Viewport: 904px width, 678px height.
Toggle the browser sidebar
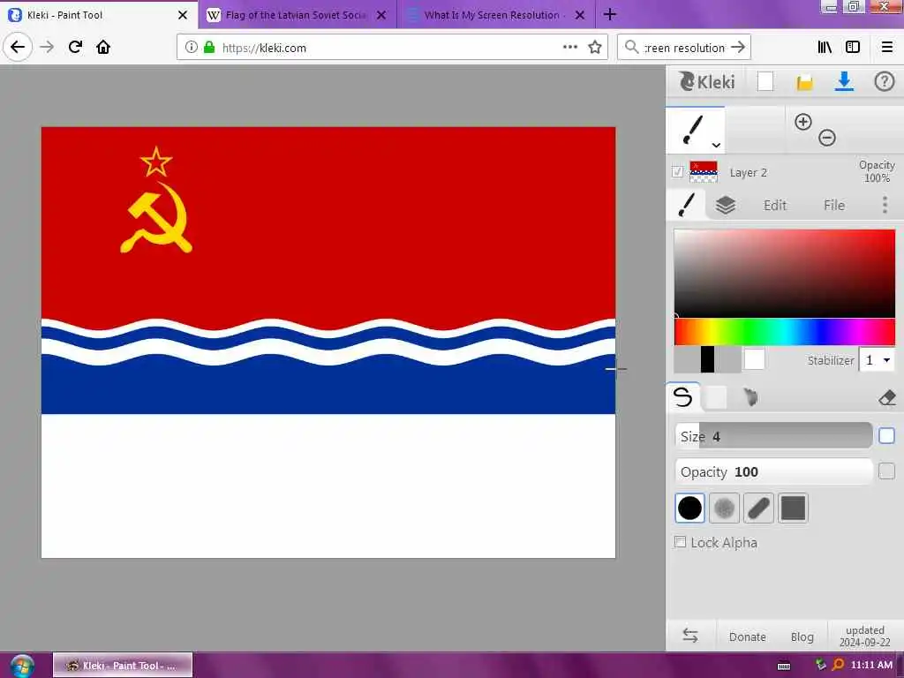(x=852, y=48)
